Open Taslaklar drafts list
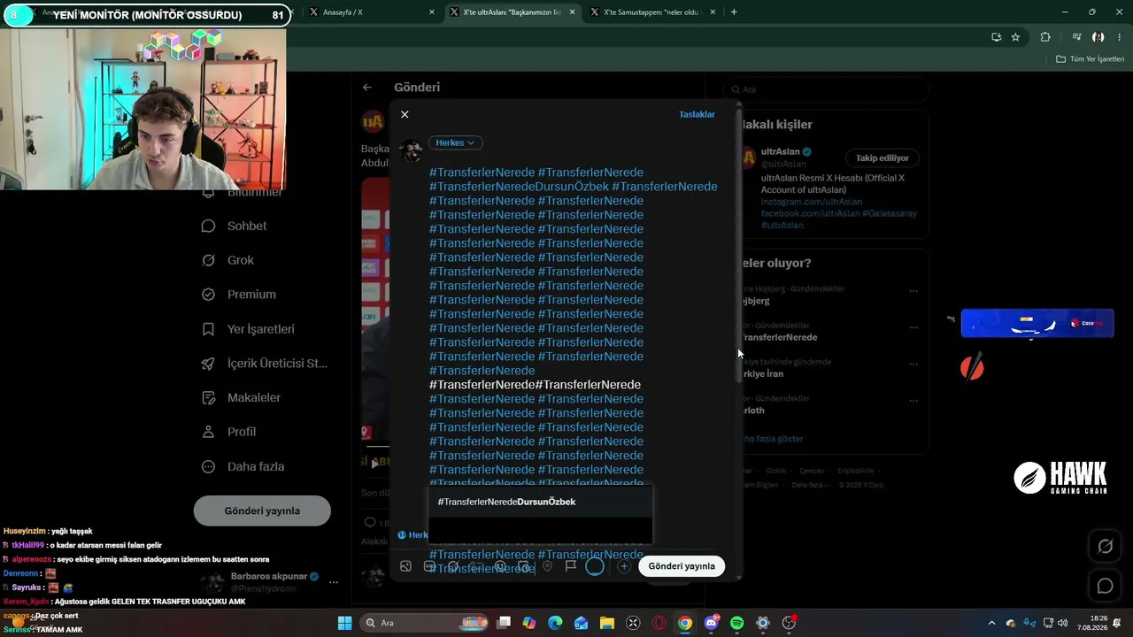The height and width of the screenshot is (637, 1133). (x=697, y=115)
